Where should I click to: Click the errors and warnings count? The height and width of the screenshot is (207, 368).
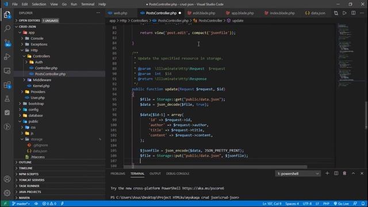click(x=49, y=204)
